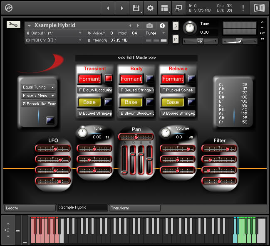Expand the Purge menu
The width and height of the screenshot is (270, 246).
coord(155,33)
